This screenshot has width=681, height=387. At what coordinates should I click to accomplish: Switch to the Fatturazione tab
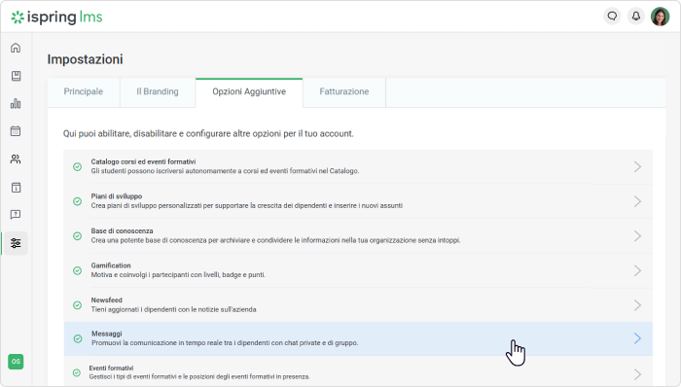pos(344,92)
